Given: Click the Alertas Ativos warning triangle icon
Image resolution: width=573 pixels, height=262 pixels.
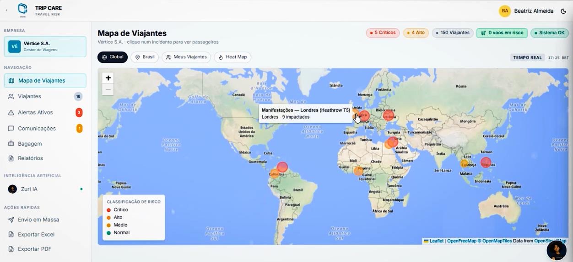Looking at the screenshot, I should point(11,112).
